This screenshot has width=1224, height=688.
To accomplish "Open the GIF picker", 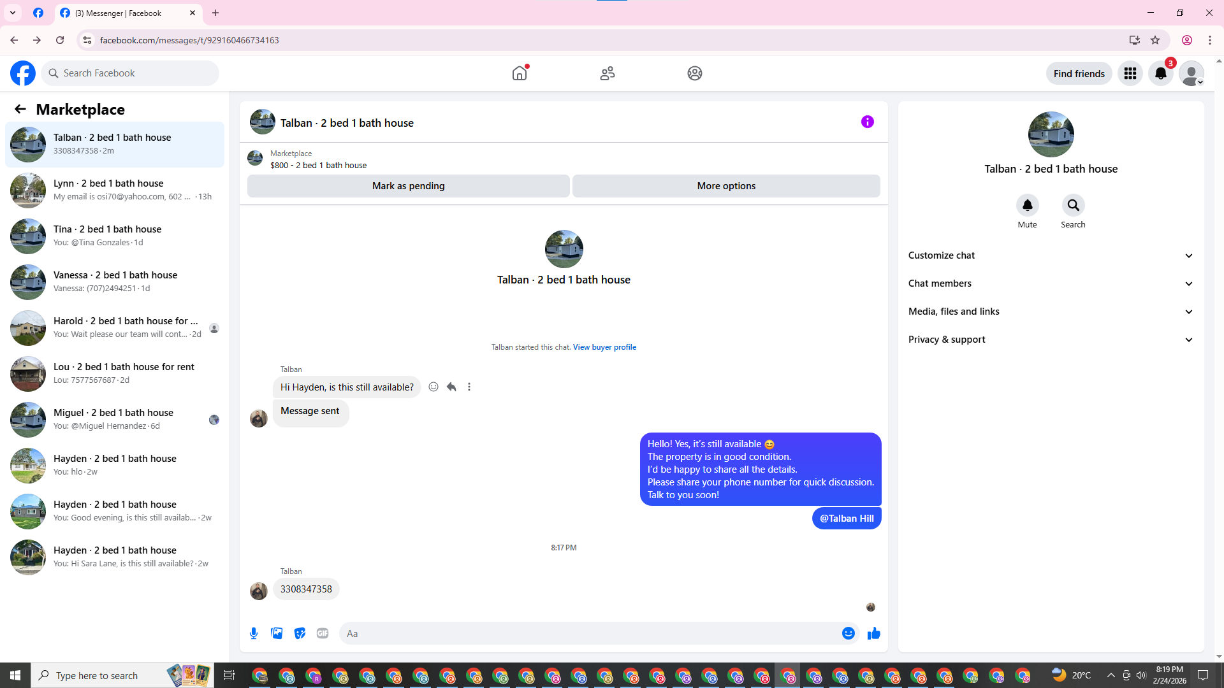I will click(x=323, y=633).
